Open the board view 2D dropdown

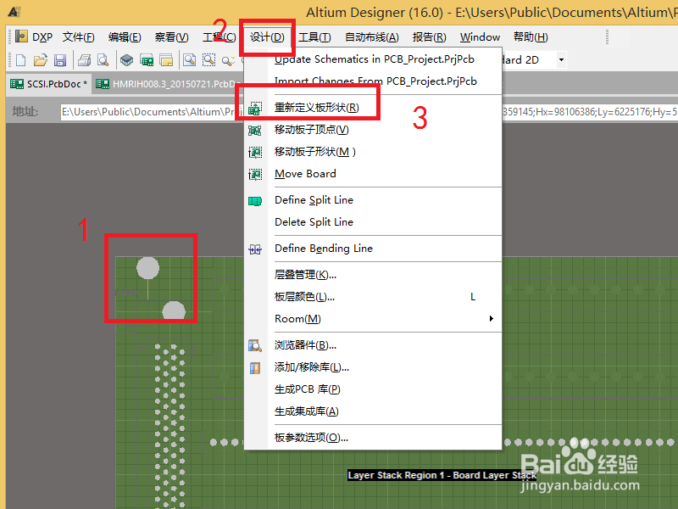click(561, 59)
